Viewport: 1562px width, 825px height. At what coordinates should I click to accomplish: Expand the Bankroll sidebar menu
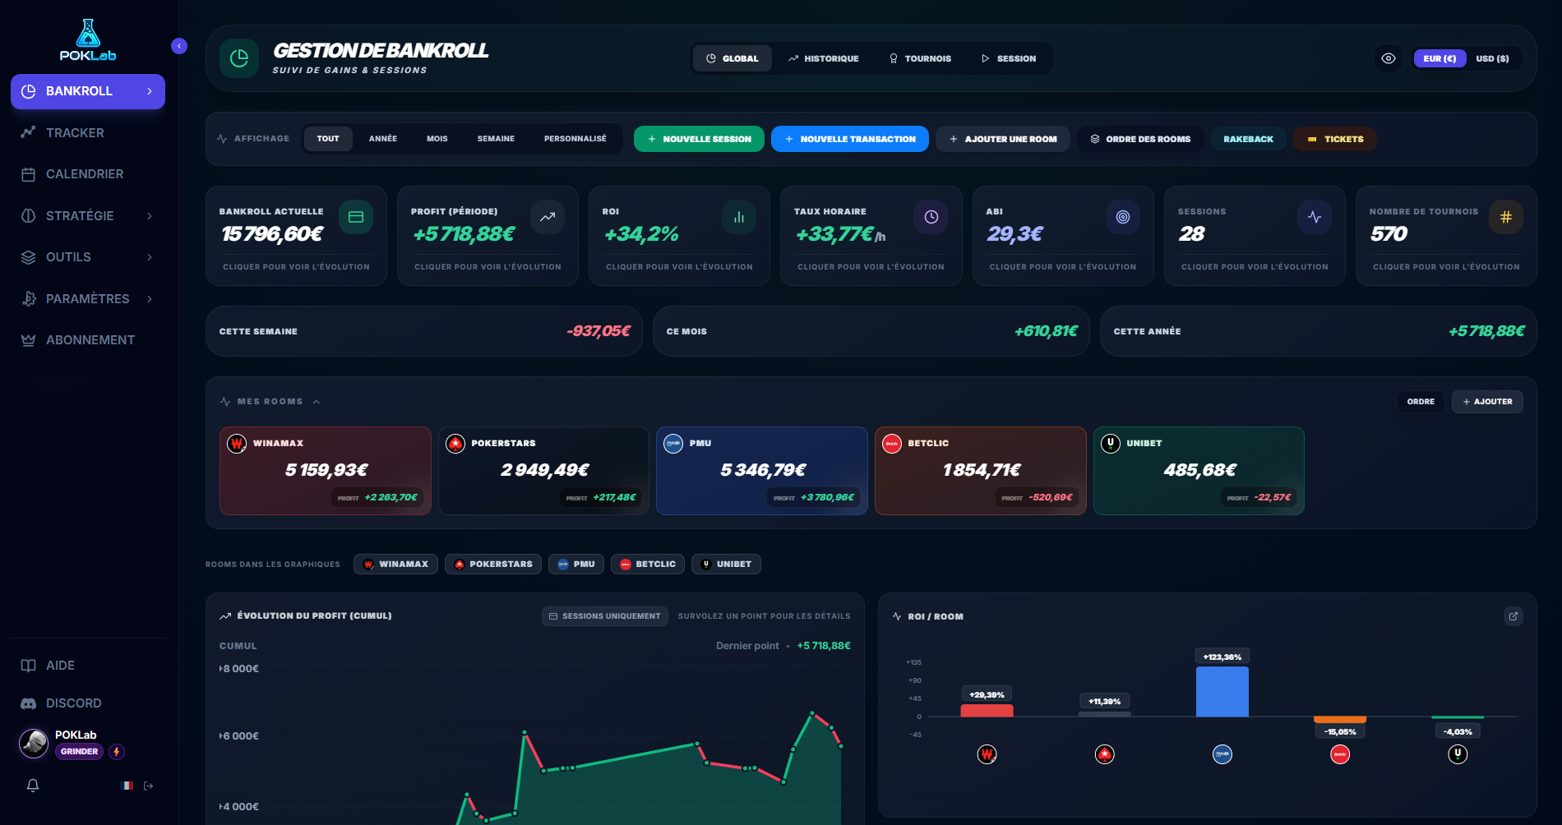click(x=149, y=91)
